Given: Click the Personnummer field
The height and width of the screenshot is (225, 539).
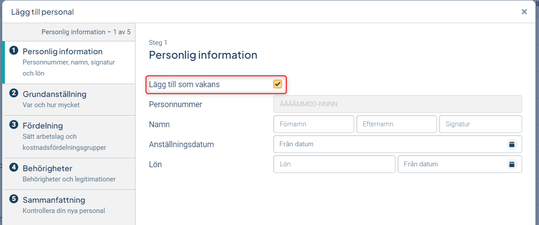Looking at the screenshot, I should pos(398,104).
